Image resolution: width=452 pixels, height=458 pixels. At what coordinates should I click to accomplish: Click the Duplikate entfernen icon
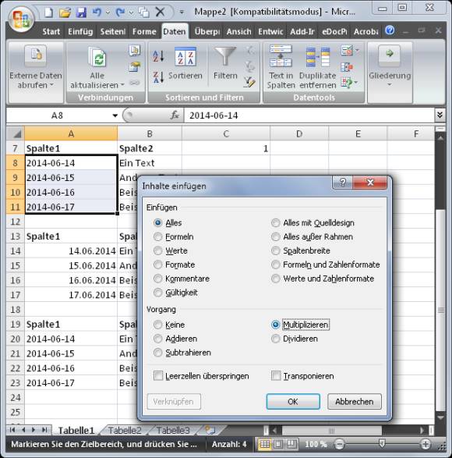(x=318, y=57)
